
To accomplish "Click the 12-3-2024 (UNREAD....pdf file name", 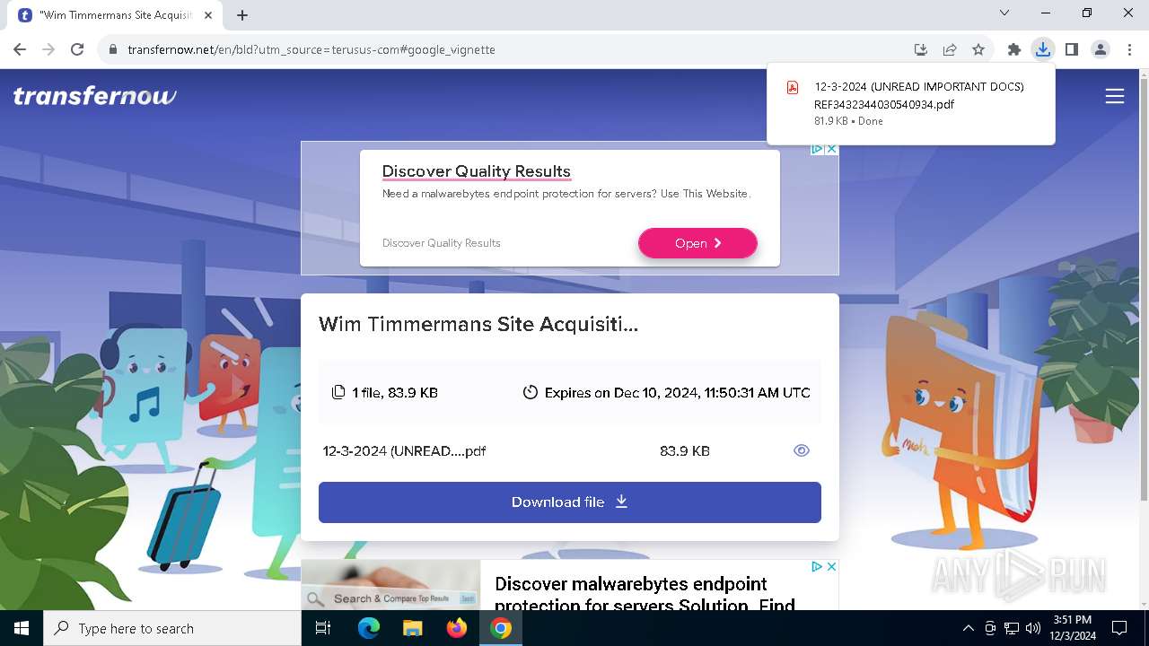I will pos(405,451).
